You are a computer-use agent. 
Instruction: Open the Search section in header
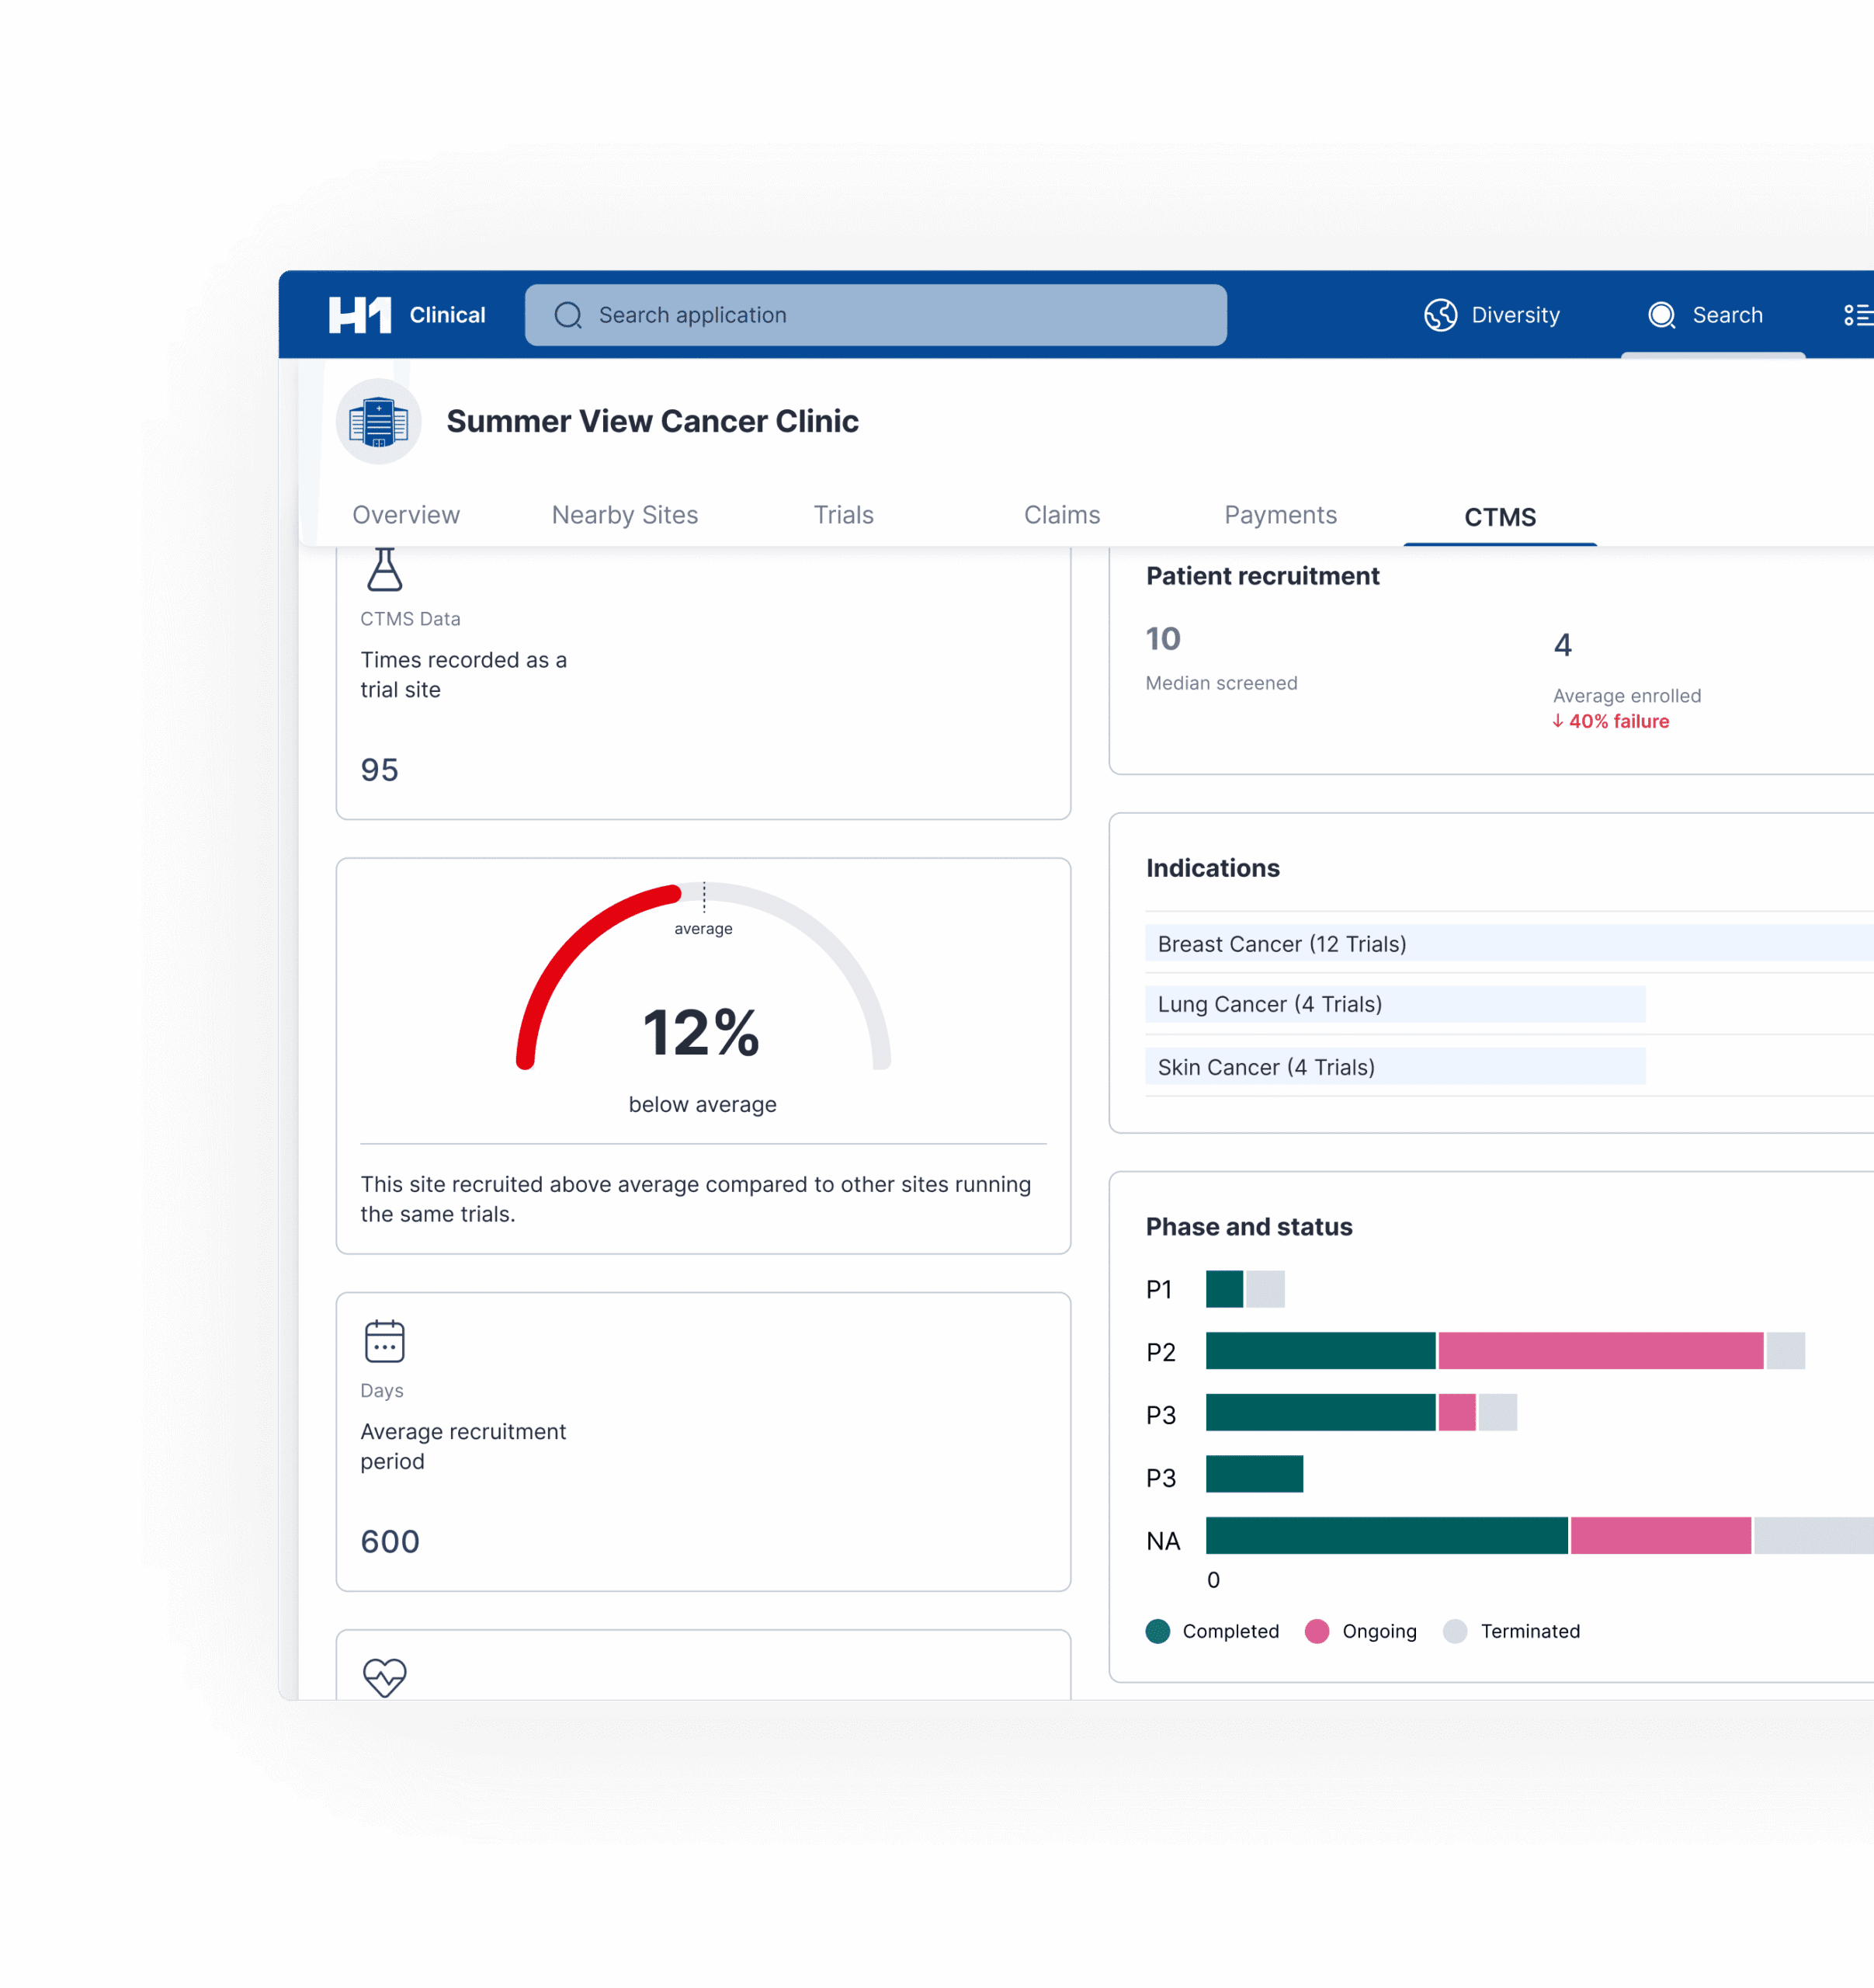pos(1706,315)
